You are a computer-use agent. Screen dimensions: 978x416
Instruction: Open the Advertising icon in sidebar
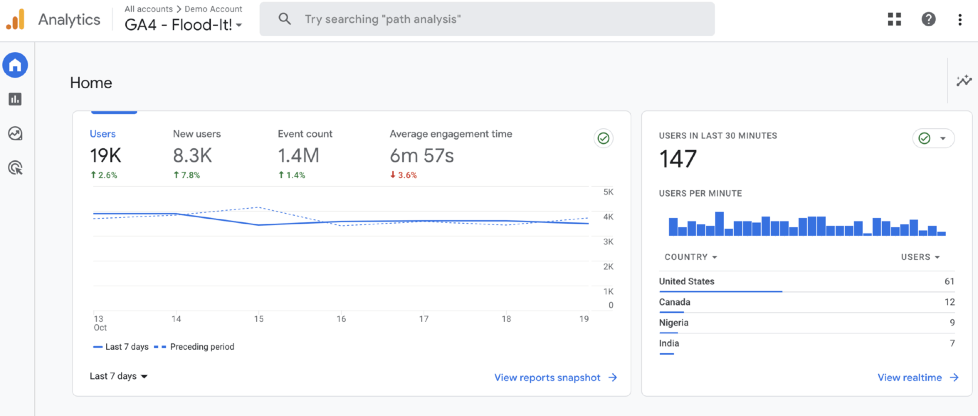[15, 167]
